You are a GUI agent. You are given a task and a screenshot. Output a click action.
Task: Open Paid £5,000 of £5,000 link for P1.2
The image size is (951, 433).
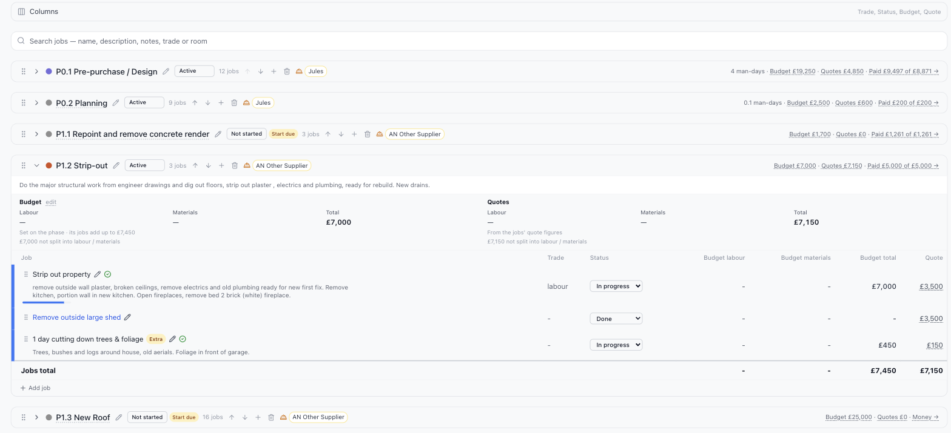tap(903, 165)
